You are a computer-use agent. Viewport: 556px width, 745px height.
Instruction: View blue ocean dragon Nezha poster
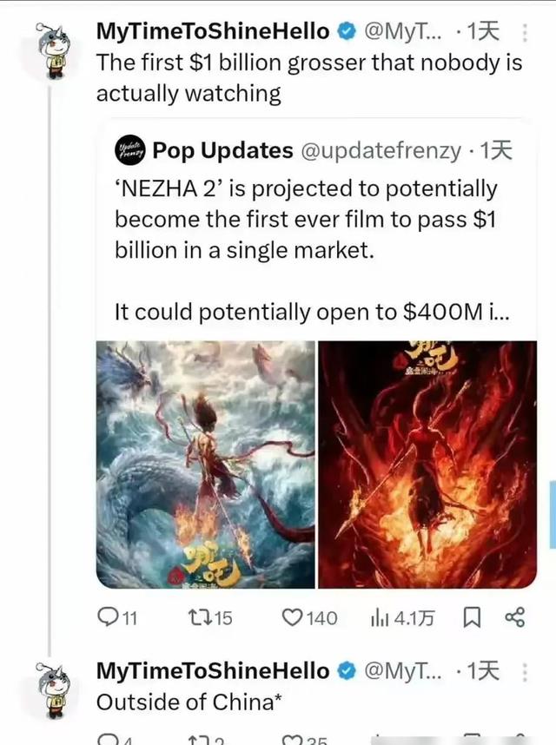click(x=206, y=465)
